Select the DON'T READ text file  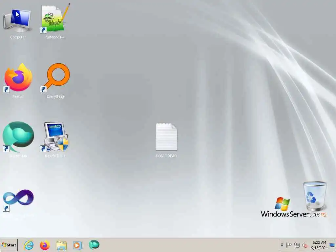click(166, 140)
